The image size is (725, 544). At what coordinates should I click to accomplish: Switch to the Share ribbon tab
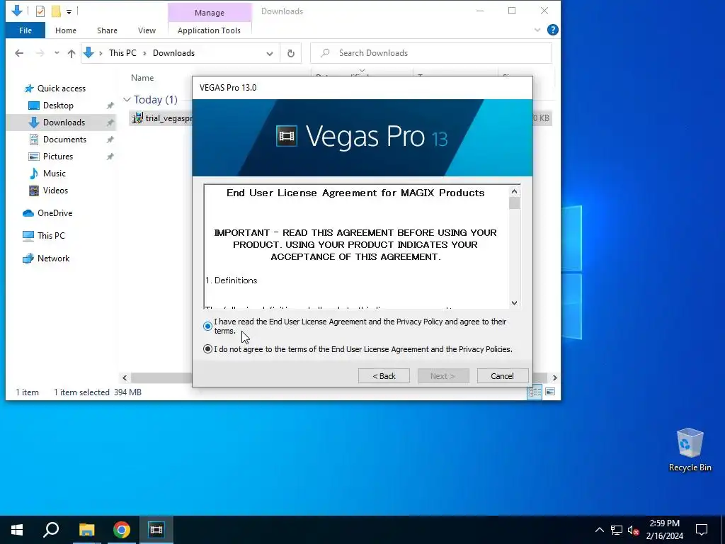pos(107,30)
